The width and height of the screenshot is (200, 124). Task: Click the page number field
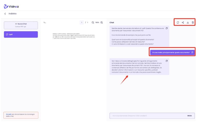[x=82, y=22]
